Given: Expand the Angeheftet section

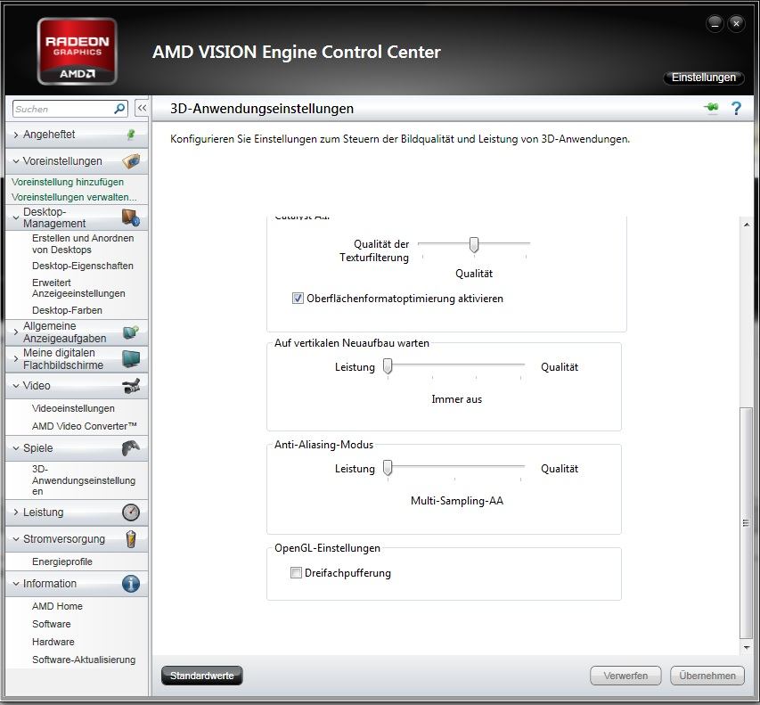Looking at the screenshot, I should pos(16,135).
